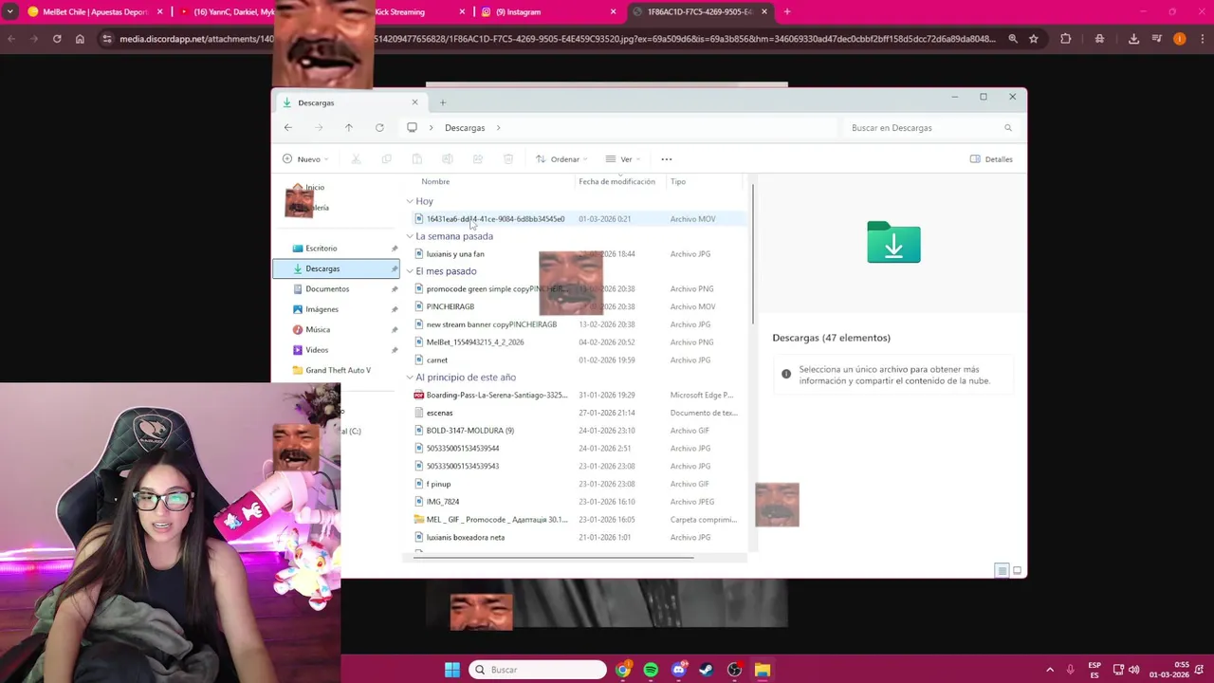Click the Rename icon in Explorer toolbar
1214x683 pixels.
(447, 159)
